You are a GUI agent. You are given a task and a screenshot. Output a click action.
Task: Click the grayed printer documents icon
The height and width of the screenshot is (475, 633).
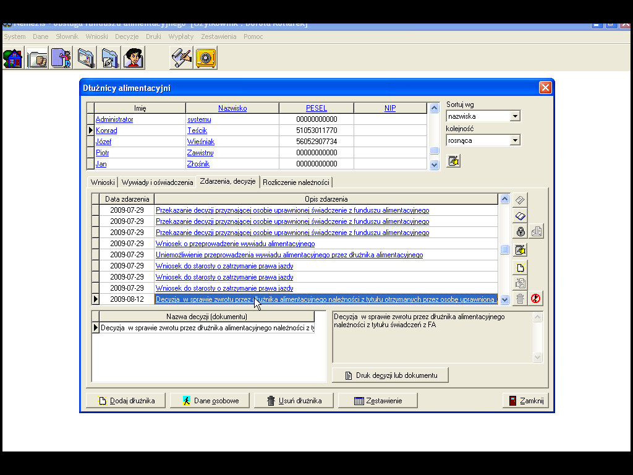(x=536, y=231)
